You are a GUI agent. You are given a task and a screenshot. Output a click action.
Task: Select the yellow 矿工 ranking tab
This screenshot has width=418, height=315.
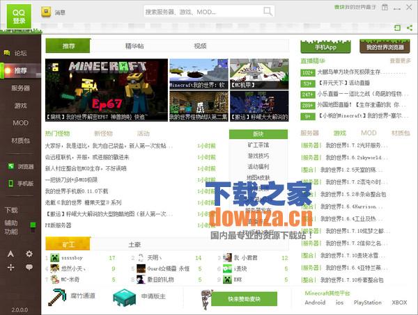click(x=68, y=244)
